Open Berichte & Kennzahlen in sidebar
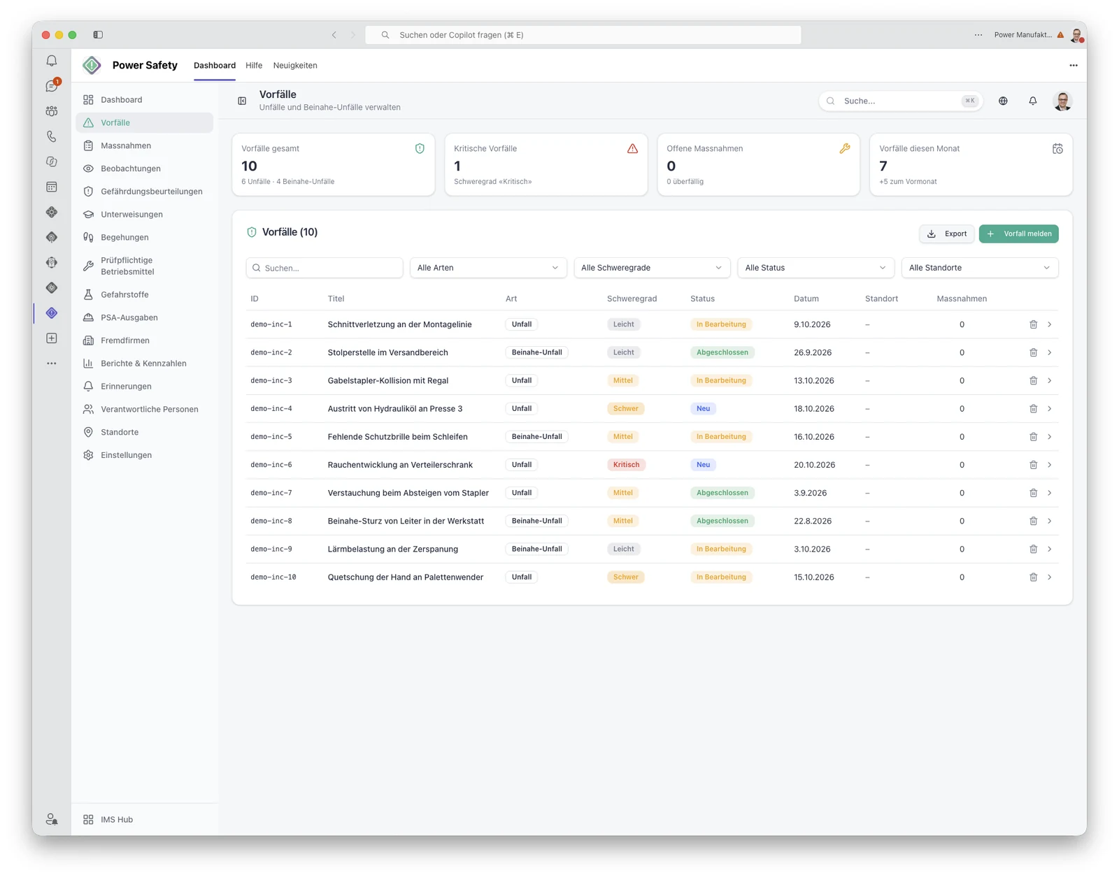This screenshot has width=1119, height=878. pyautogui.click(x=145, y=364)
